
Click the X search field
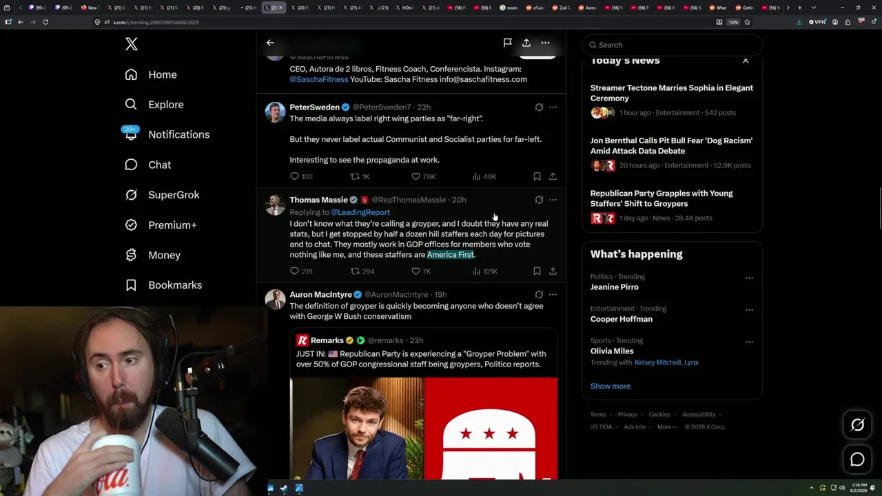[673, 45]
